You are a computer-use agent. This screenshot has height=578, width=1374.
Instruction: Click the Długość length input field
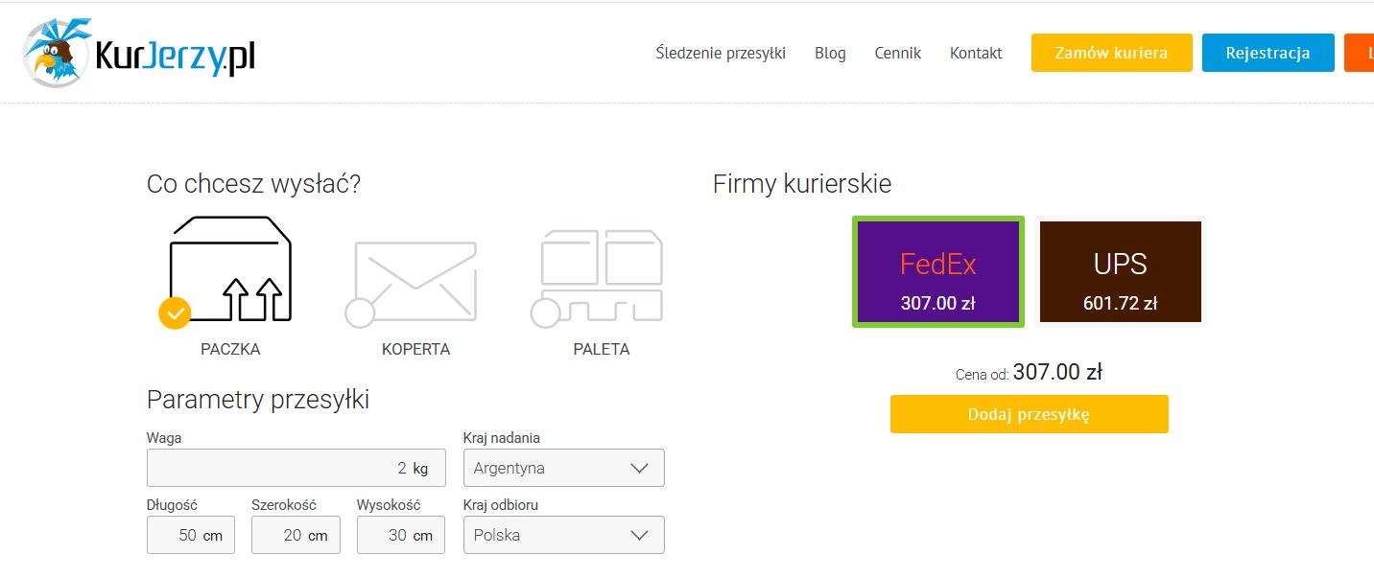[x=190, y=535]
